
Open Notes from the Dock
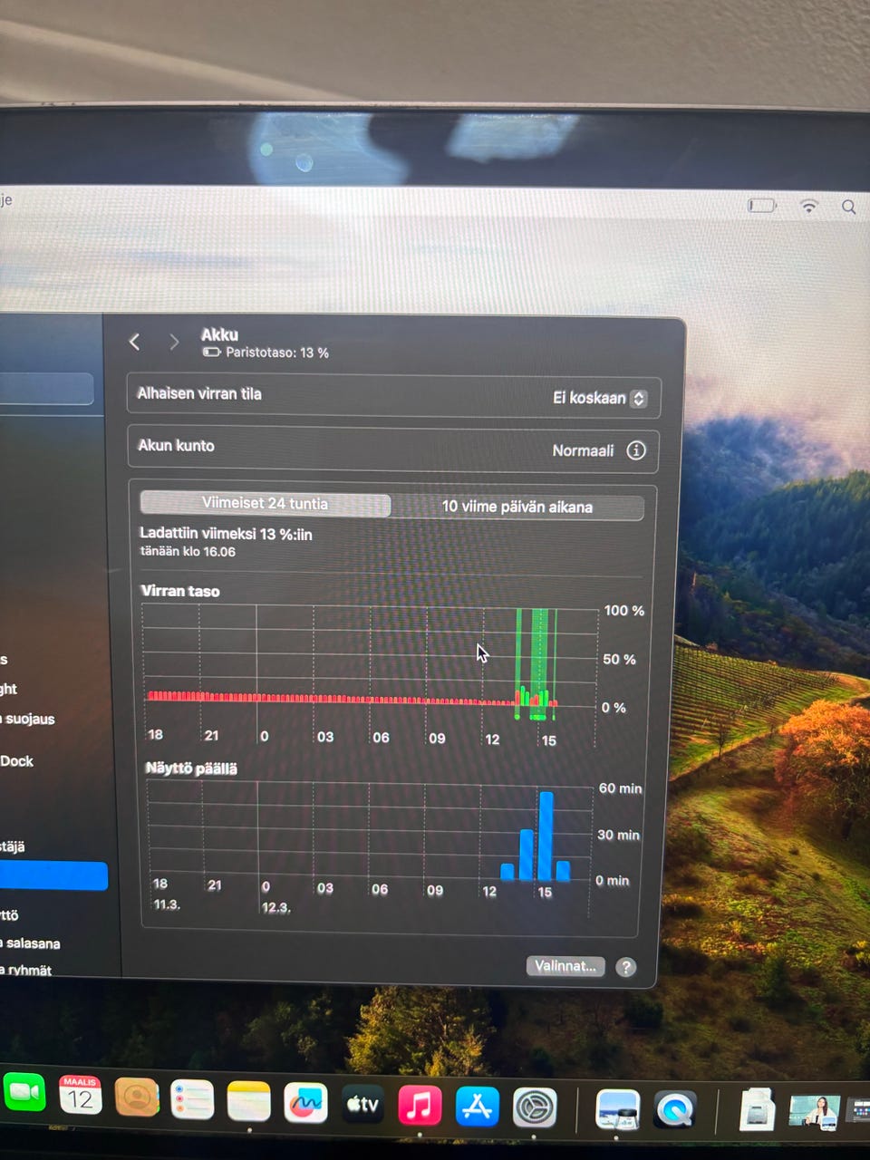point(248,1103)
